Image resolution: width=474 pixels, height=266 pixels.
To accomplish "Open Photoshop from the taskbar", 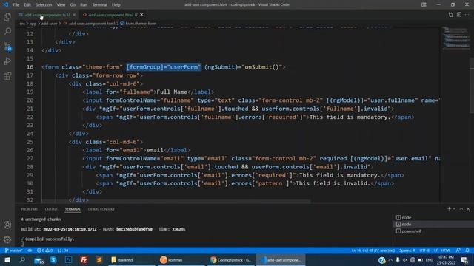I will 69,259.
